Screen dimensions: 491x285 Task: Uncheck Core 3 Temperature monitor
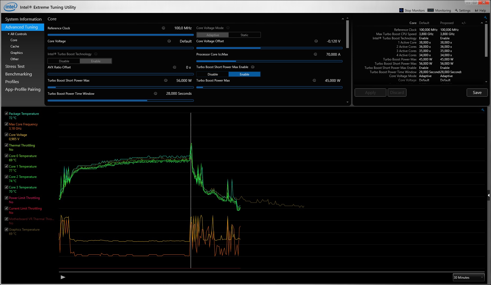6,187
